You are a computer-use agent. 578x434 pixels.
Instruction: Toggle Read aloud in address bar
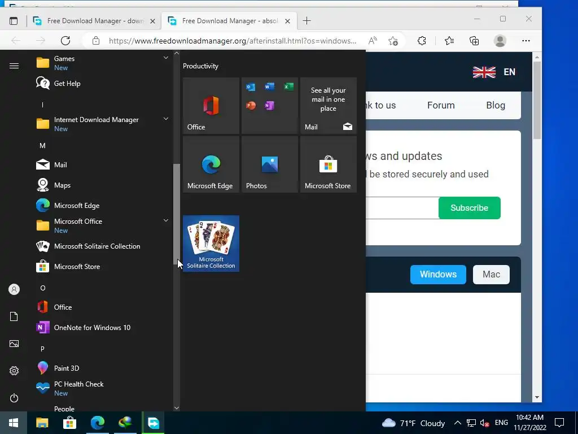[x=373, y=41]
